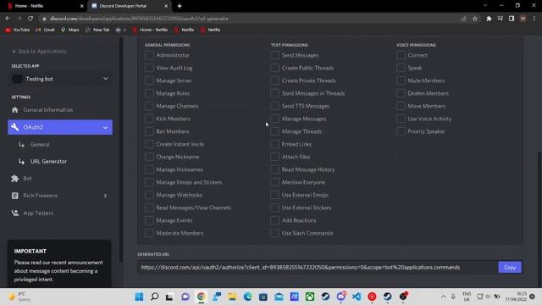Tick the Embed Links checkbox
The width and height of the screenshot is (542, 305).
[274, 144]
